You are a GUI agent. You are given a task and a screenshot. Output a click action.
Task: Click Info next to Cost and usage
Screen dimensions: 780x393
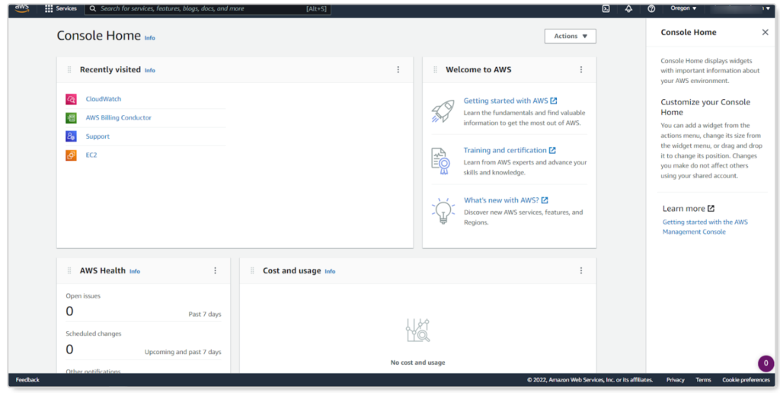(x=330, y=272)
